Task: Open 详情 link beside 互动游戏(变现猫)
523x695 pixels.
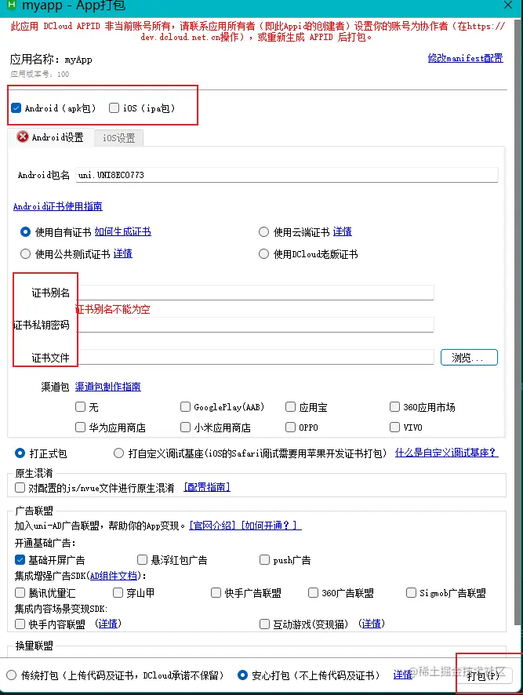Action: 371,624
